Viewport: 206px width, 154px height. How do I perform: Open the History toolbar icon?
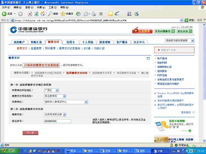click(78, 14)
